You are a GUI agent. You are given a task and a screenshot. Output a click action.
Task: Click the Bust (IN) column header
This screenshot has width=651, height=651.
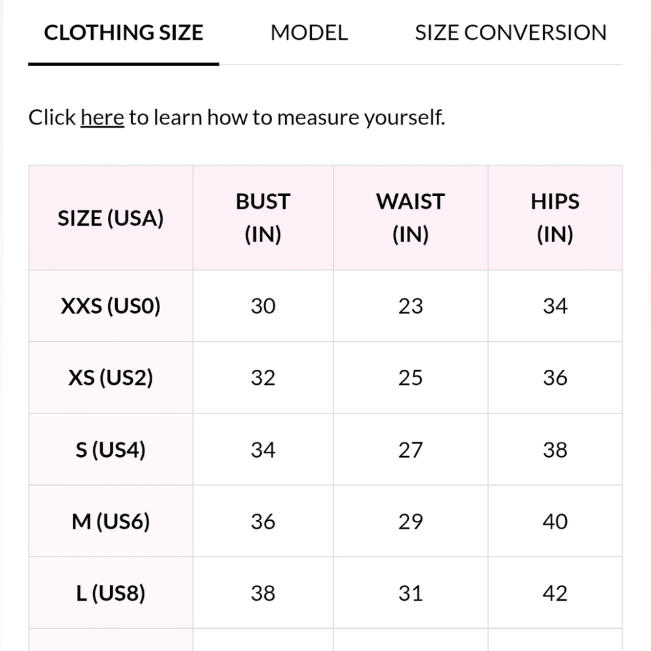[x=263, y=218]
